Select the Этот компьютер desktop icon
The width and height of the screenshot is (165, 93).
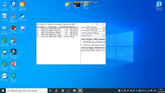coord(4,6)
